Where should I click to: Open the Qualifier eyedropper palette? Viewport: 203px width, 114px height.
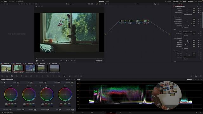(42, 76)
